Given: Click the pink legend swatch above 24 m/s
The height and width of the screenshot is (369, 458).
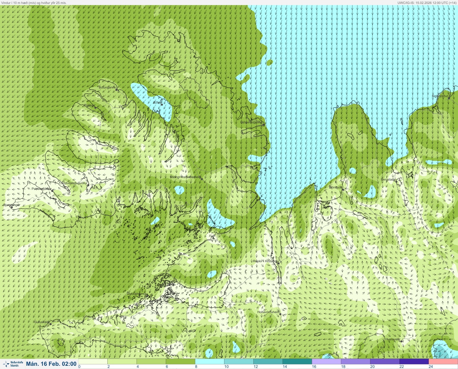Looking at the screenshot, I should pyautogui.click(x=443, y=361).
